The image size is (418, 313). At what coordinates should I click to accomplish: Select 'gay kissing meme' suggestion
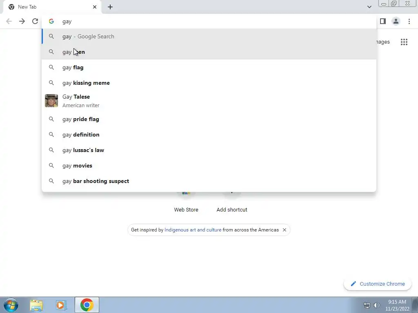[x=209, y=83]
